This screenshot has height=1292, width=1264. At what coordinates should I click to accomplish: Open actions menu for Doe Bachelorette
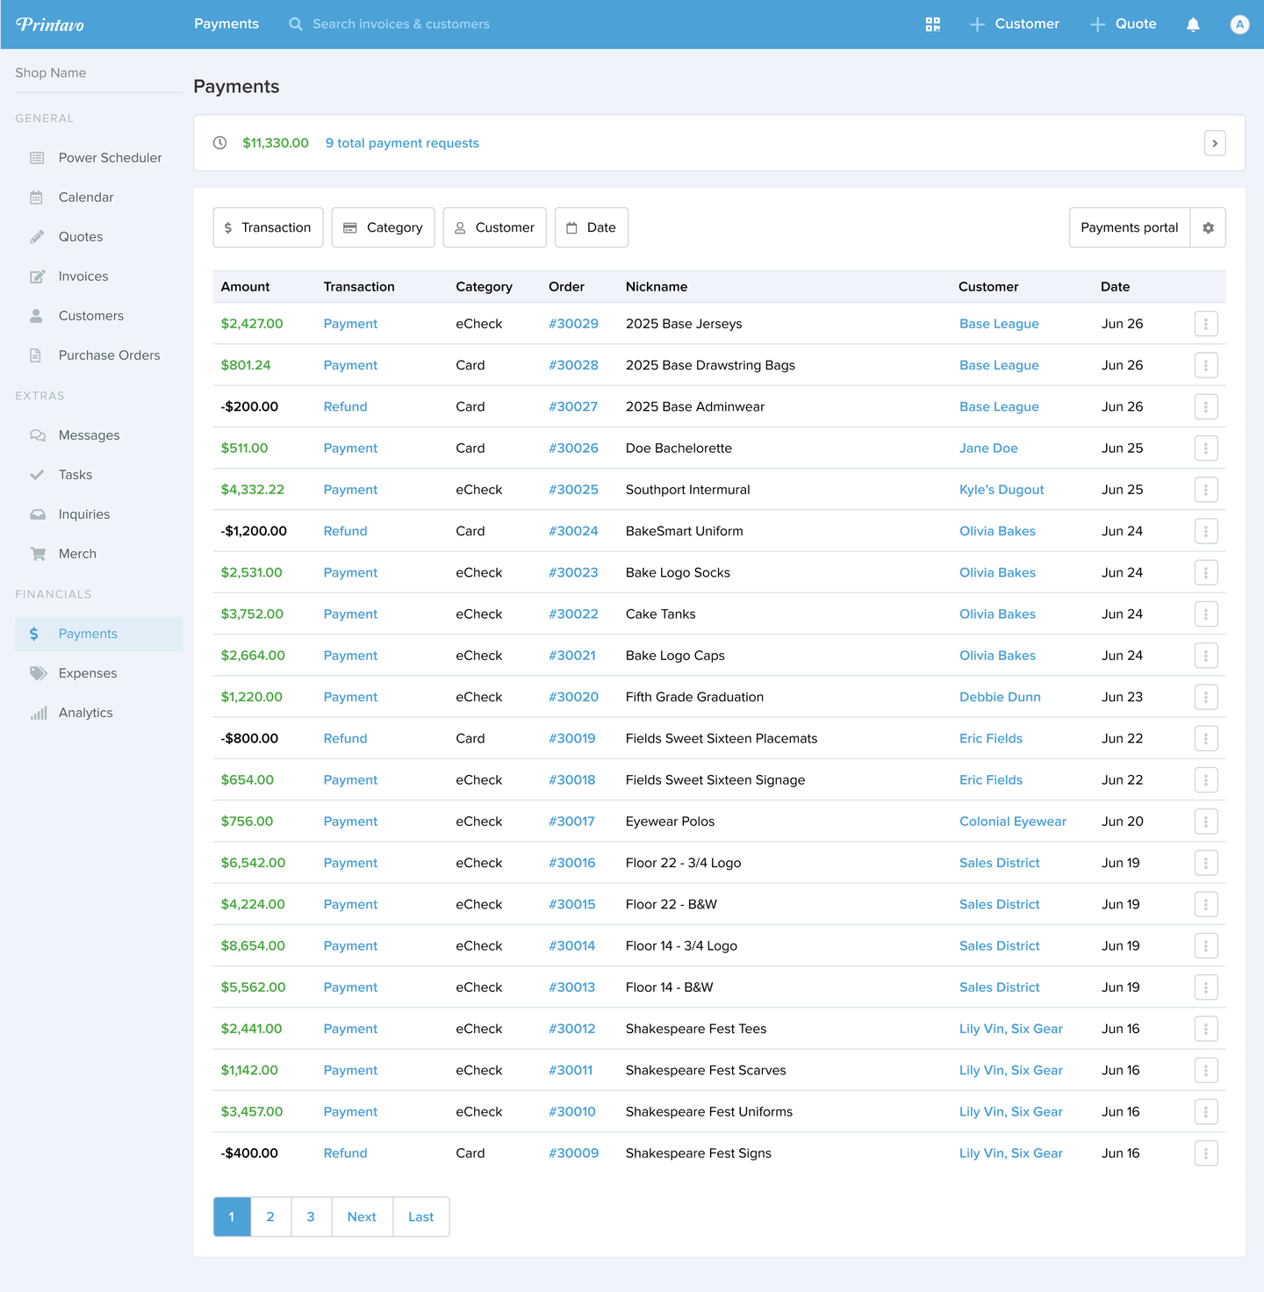1206,449
